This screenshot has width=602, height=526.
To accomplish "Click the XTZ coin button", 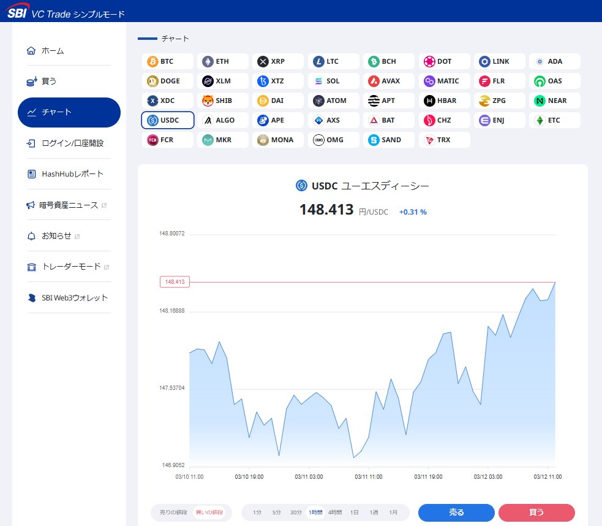I will [278, 81].
